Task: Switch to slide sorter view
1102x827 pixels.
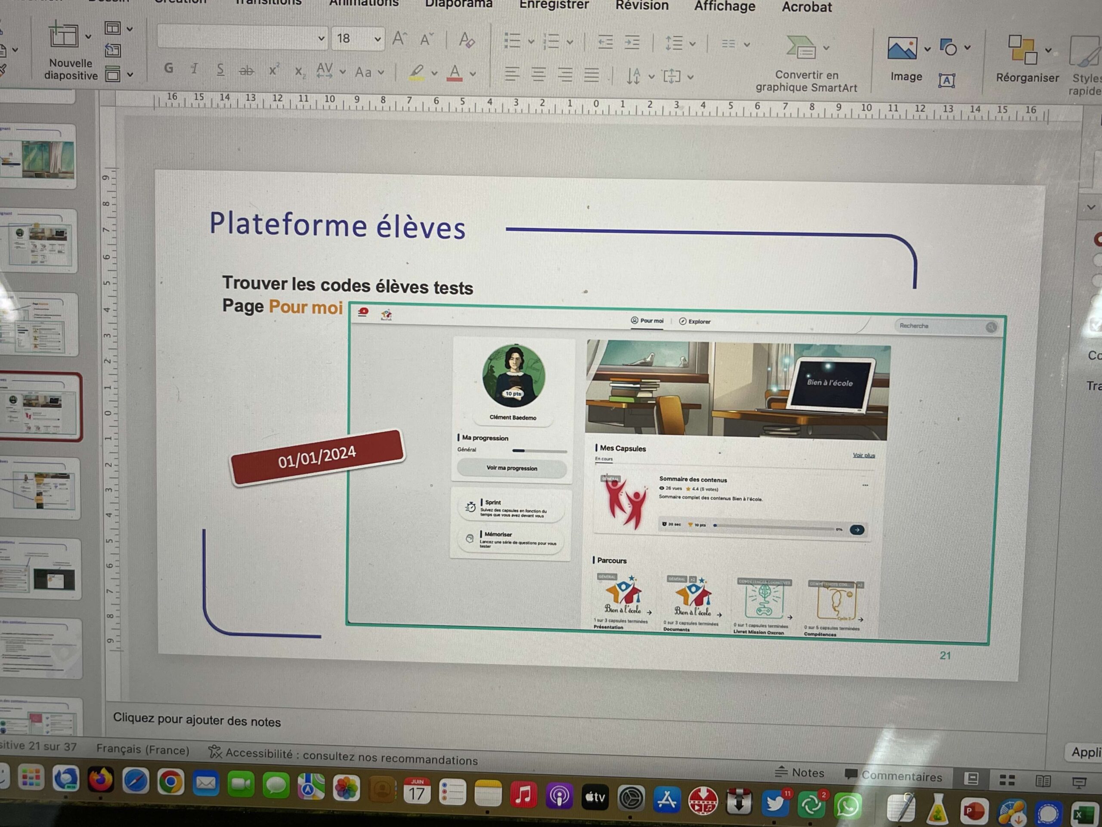Action: point(1007,780)
